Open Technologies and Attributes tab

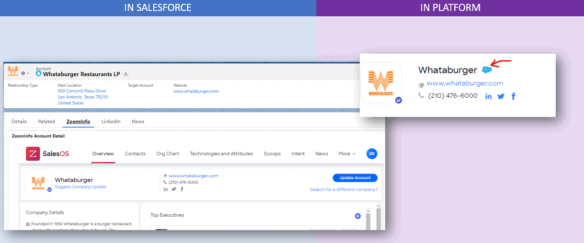coord(221,154)
